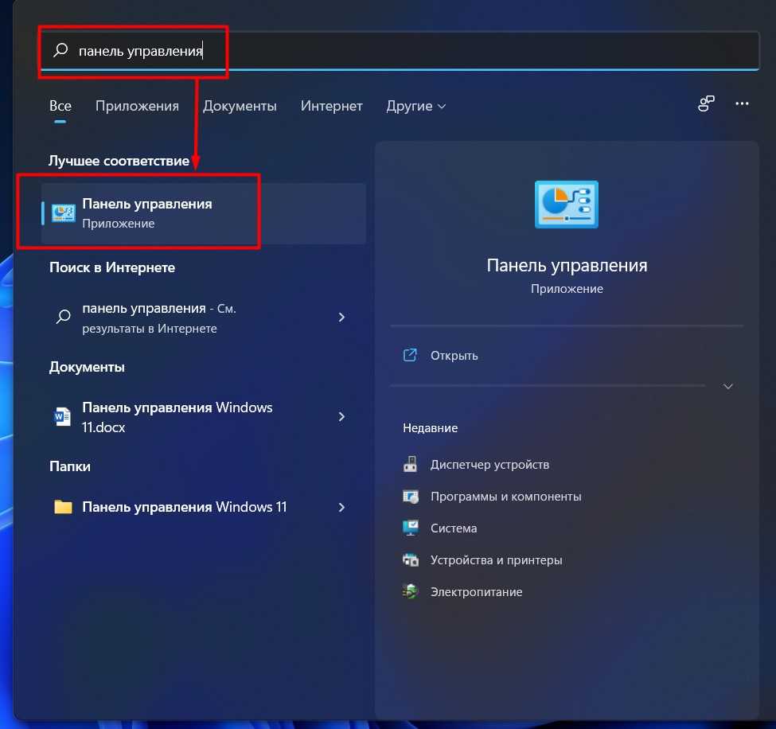Switch to the Документы tab
This screenshot has height=729, width=776.
[x=240, y=106]
